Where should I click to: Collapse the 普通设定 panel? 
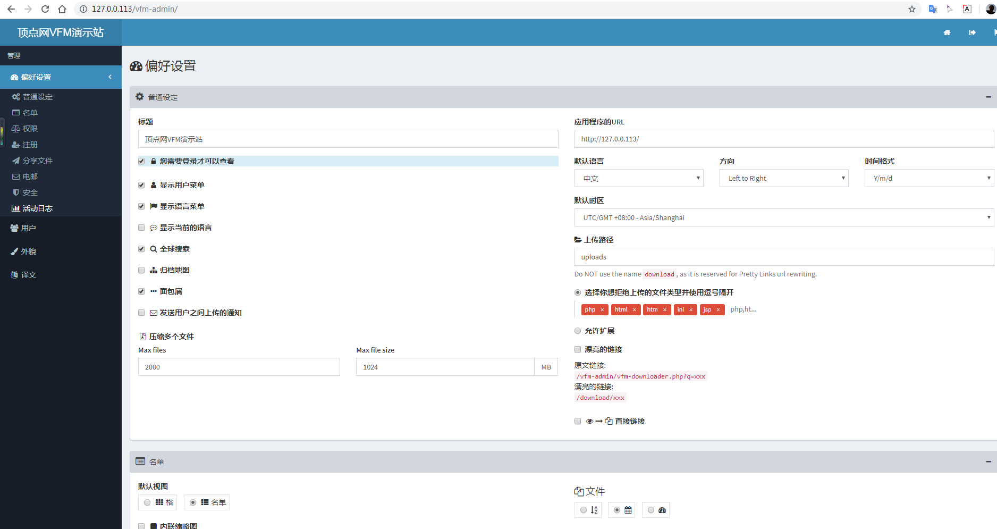click(x=988, y=97)
